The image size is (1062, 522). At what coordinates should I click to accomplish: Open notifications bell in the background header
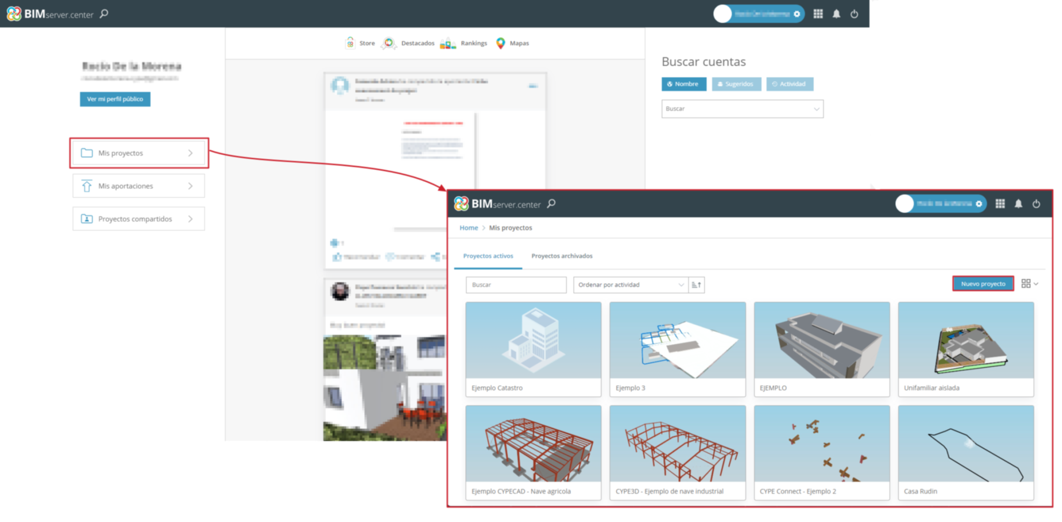click(x=836, y=14)
